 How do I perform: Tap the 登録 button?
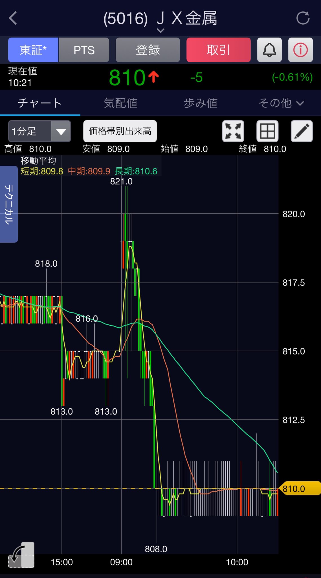pyautogui.click(x=148, y=50)
